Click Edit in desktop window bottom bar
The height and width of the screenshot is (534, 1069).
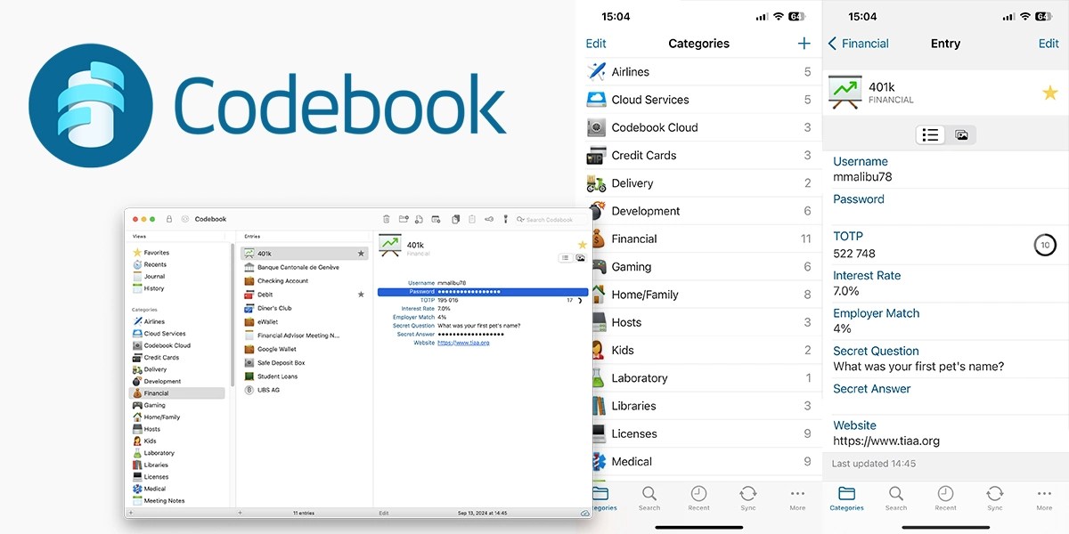[384, 514]
